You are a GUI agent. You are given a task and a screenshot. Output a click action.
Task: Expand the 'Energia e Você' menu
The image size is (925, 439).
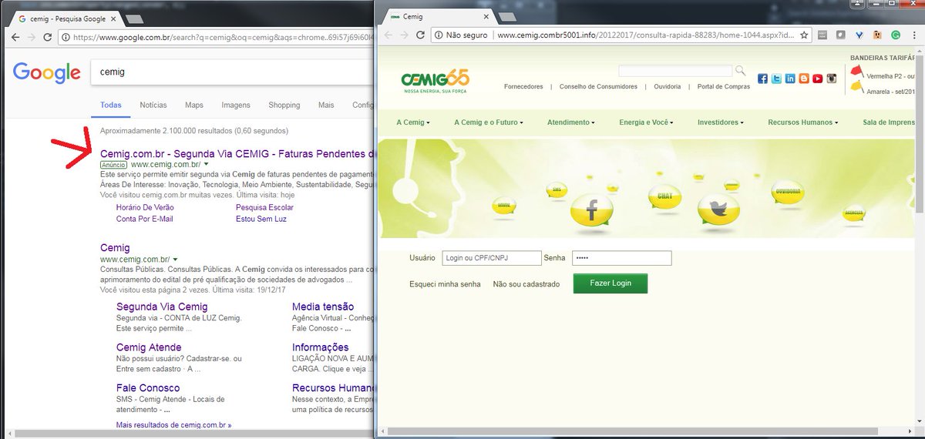click(x=646, y=122)
